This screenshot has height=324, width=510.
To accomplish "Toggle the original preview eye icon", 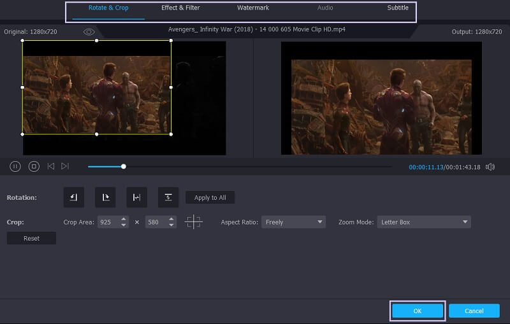I will click(89, 32).
